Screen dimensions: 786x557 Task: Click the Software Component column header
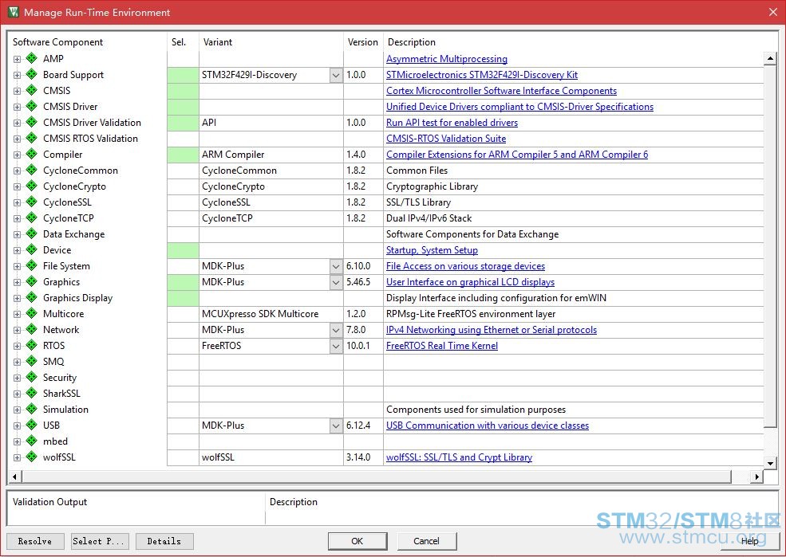click(57, 42)
